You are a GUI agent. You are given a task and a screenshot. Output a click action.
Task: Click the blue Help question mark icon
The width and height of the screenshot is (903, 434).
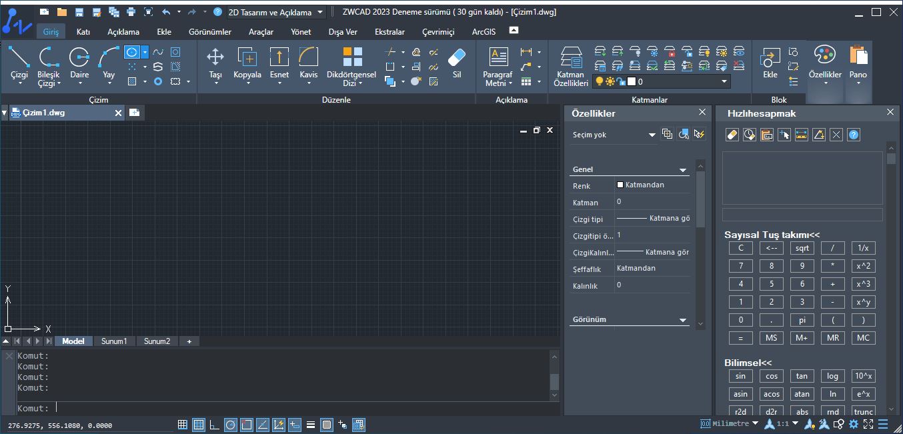(x=217, y=12)
